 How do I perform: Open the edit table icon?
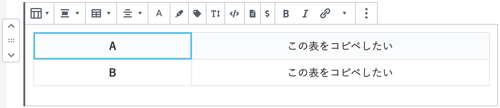[96, 13]
